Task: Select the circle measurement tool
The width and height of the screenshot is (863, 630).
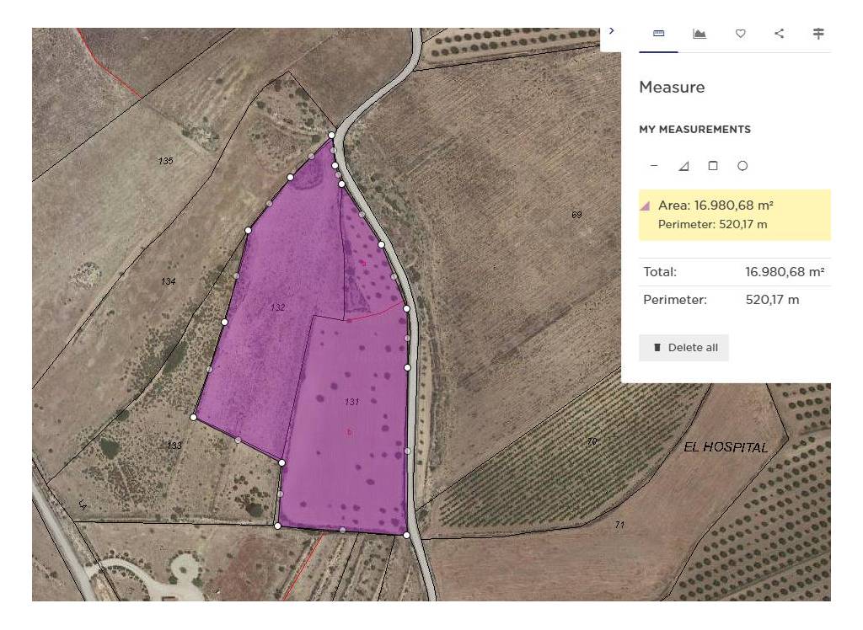Action: tap(742, 166)
